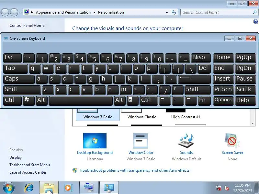Click the back navigation arrow

(x=5, y=12)
